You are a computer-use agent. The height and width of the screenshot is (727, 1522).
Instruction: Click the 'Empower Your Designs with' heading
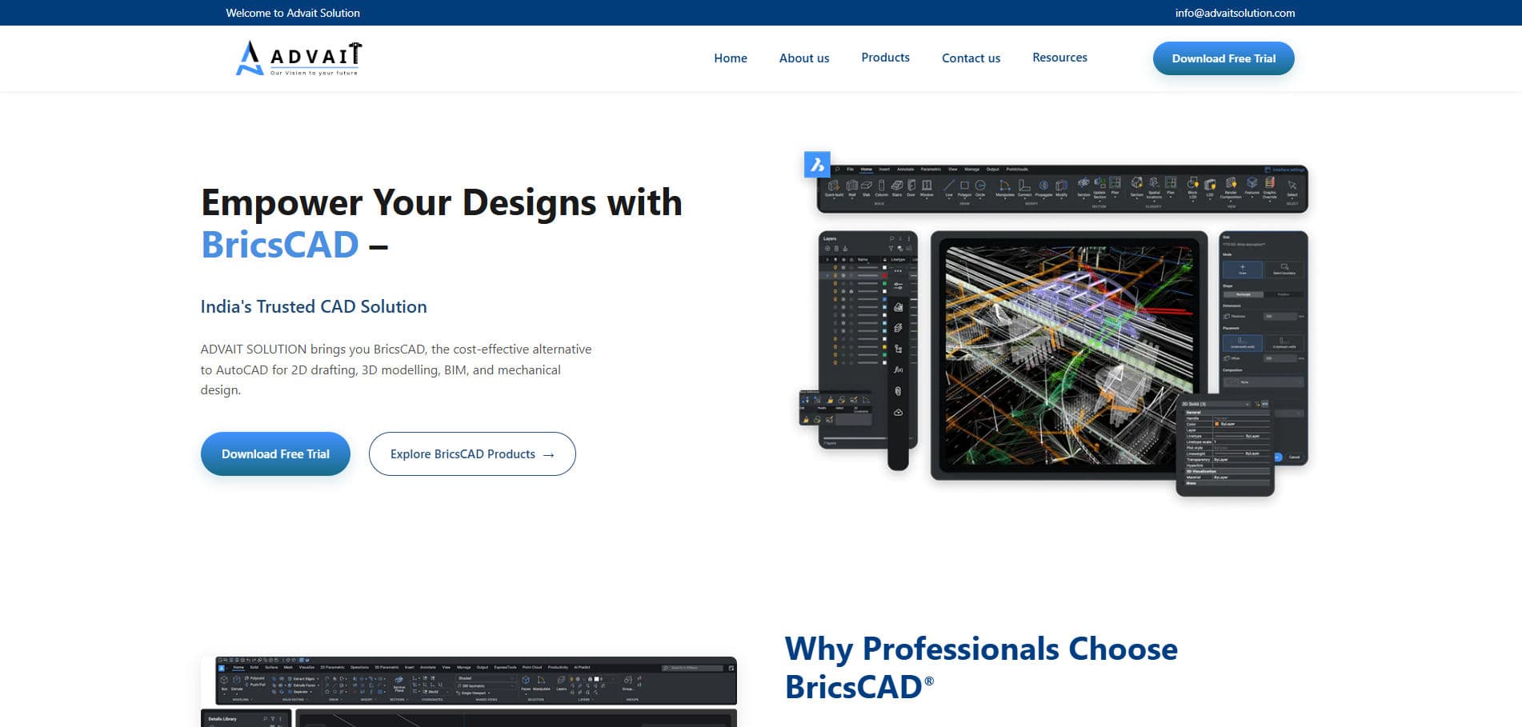tap(442, 202)
